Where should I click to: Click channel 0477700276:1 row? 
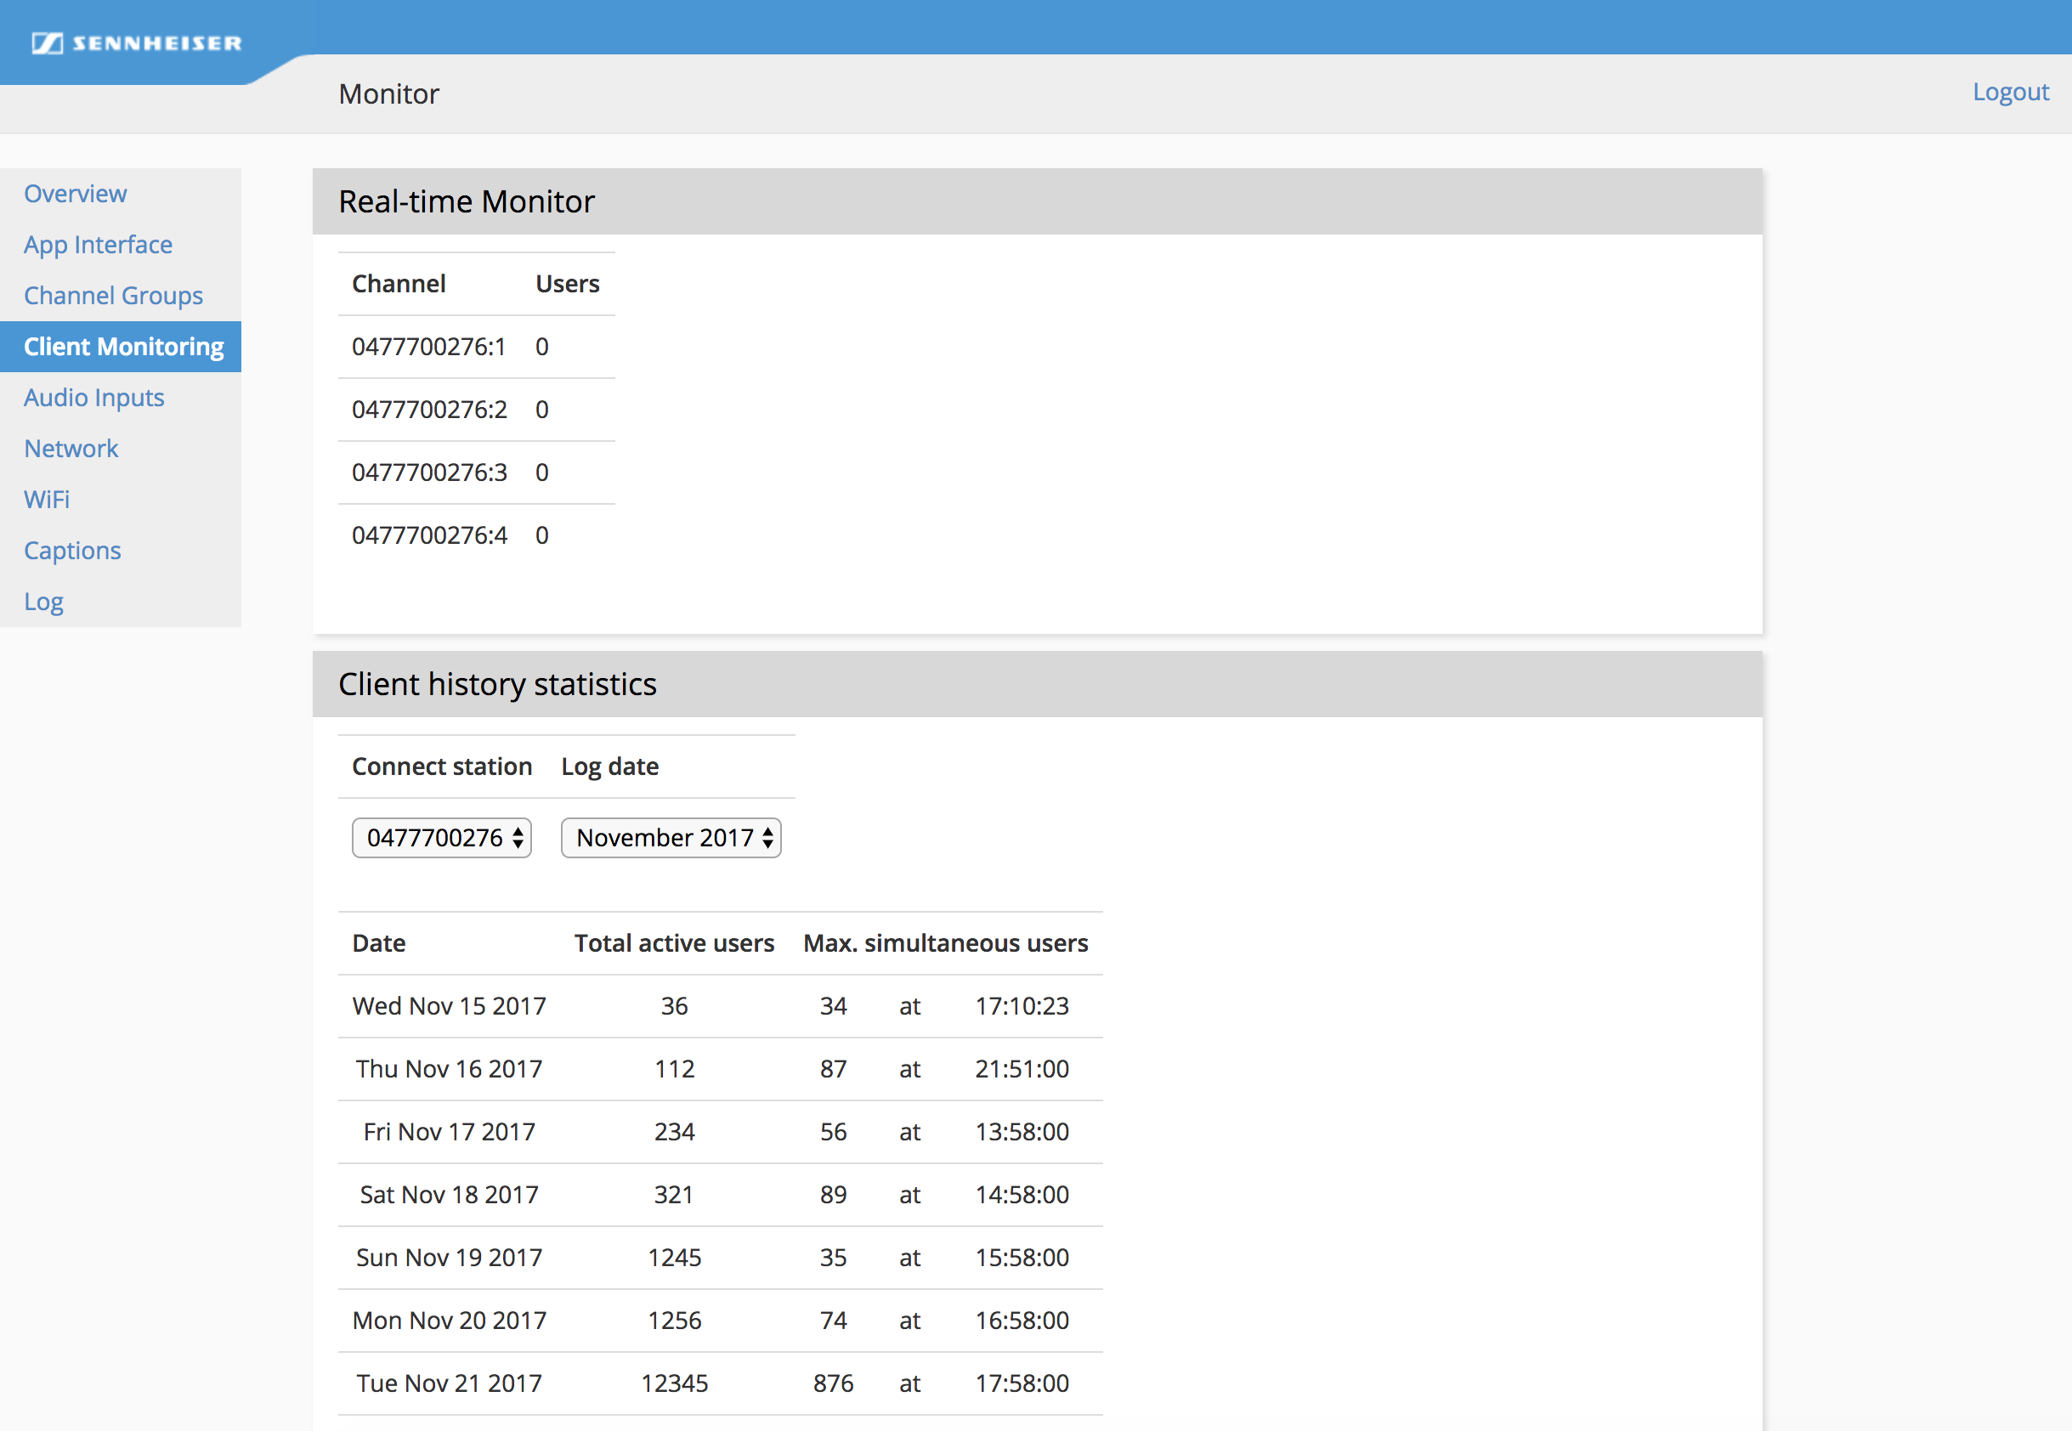pos(428,347)
